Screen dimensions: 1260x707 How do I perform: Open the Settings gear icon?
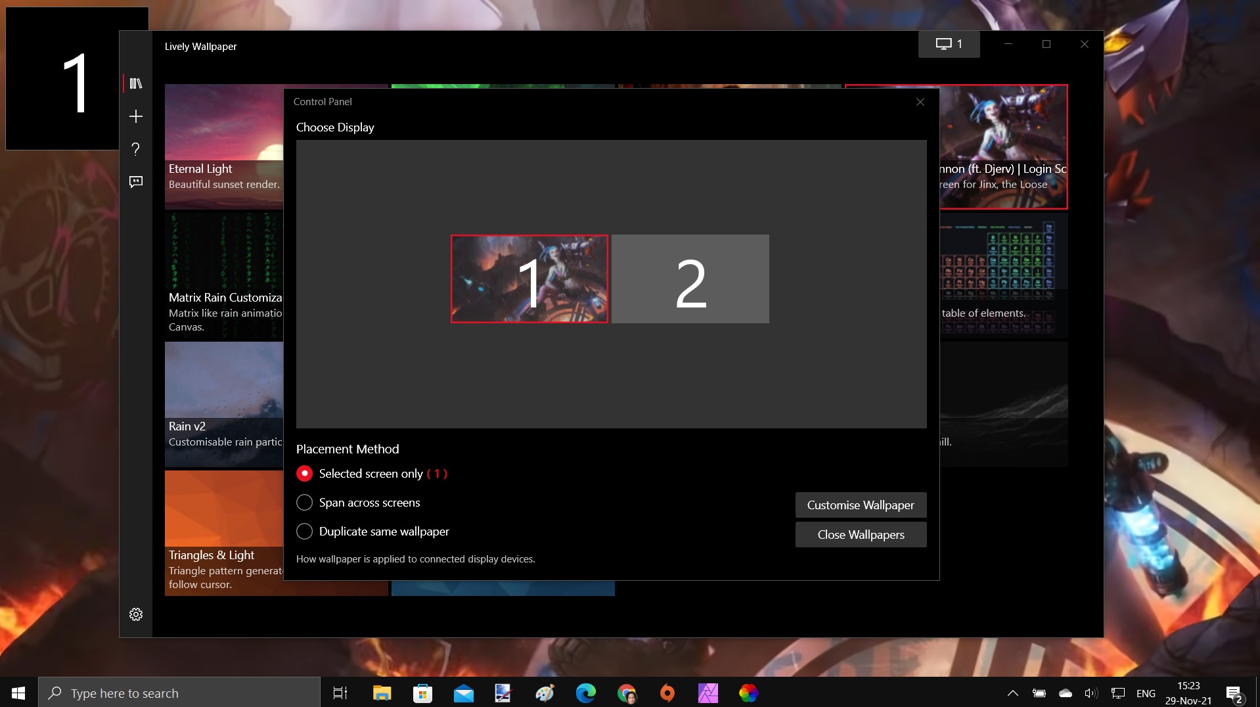click(136, 614)
